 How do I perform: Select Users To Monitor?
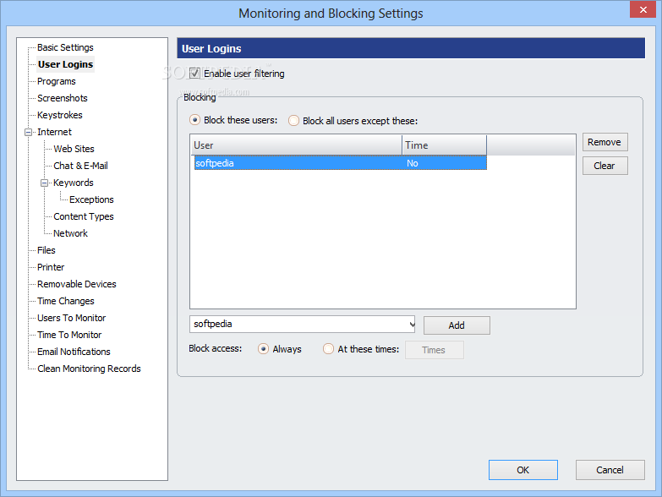(71, 317)
